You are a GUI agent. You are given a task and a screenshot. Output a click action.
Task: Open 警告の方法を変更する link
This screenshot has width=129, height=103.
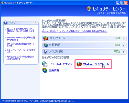click(x=20, y=58)
